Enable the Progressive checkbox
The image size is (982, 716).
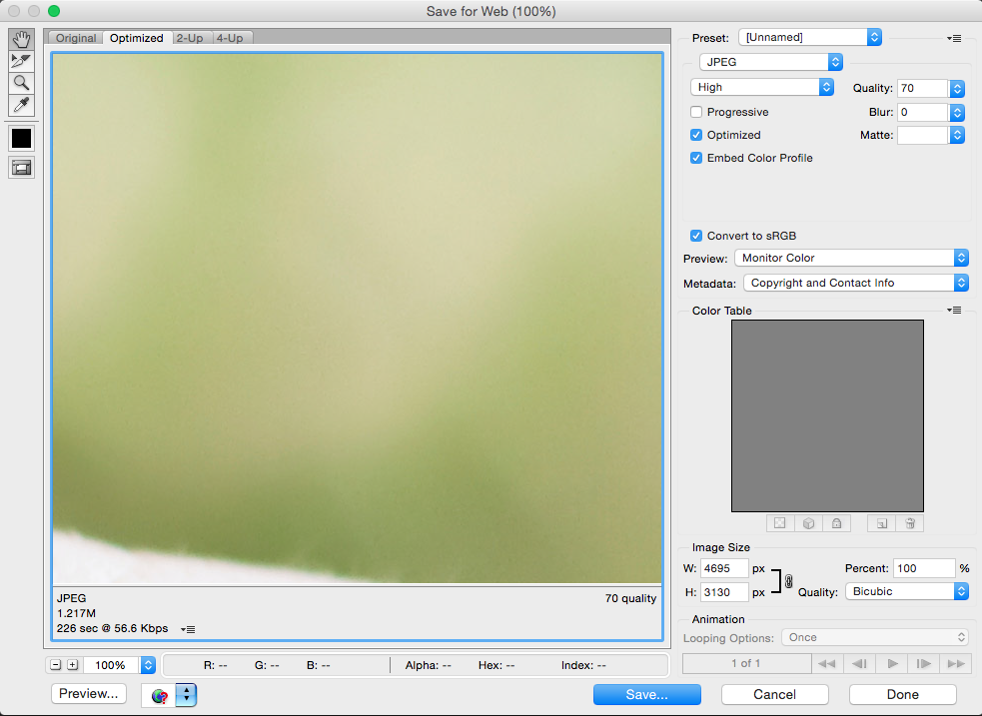[x=696, y=112]
